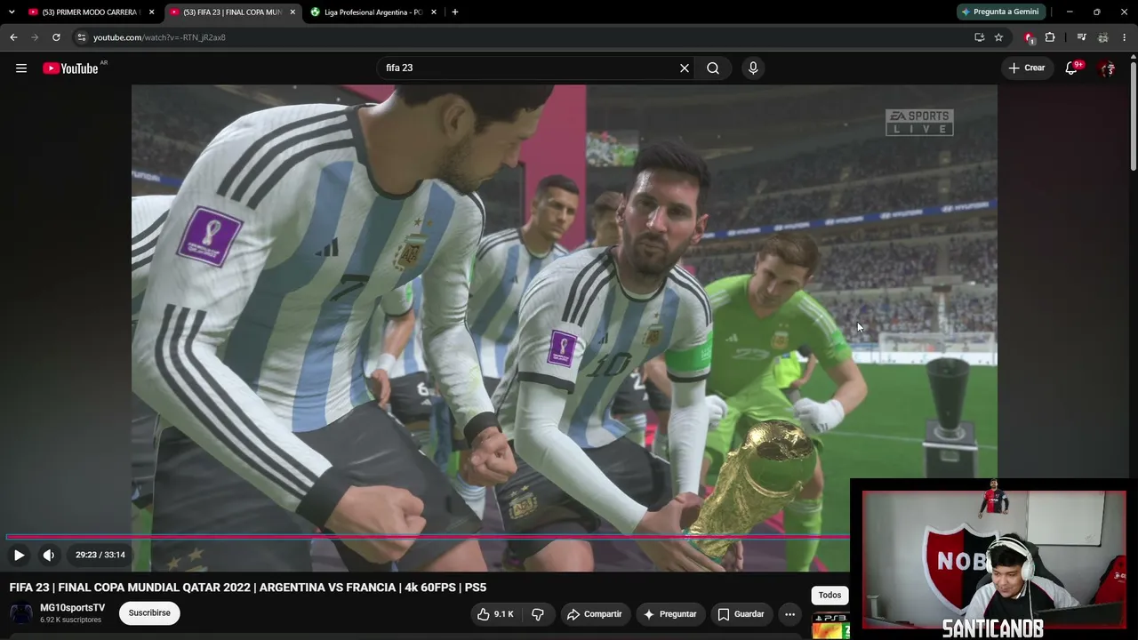
Task: Close the 'Liga Profesional Argentina' tab
Action: tap(434, 12)
